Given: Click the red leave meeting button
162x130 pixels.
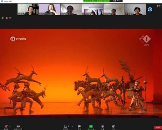Looking at the screenshot, I should point(158,127).
